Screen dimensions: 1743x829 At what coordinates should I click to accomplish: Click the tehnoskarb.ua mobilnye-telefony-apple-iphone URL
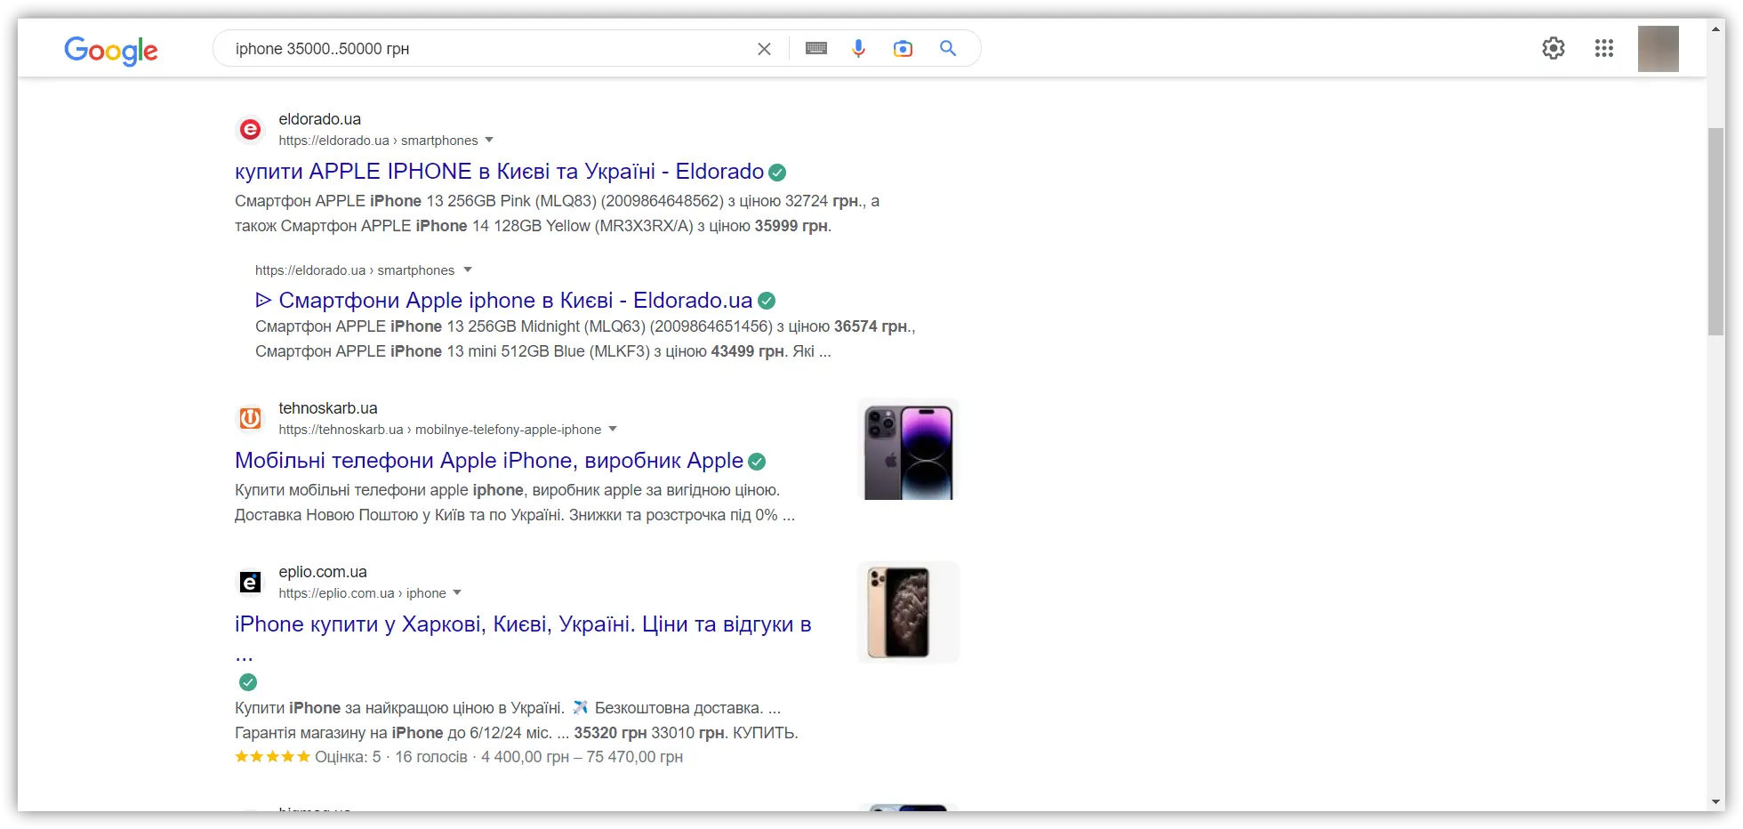click(x=440, y=430)
